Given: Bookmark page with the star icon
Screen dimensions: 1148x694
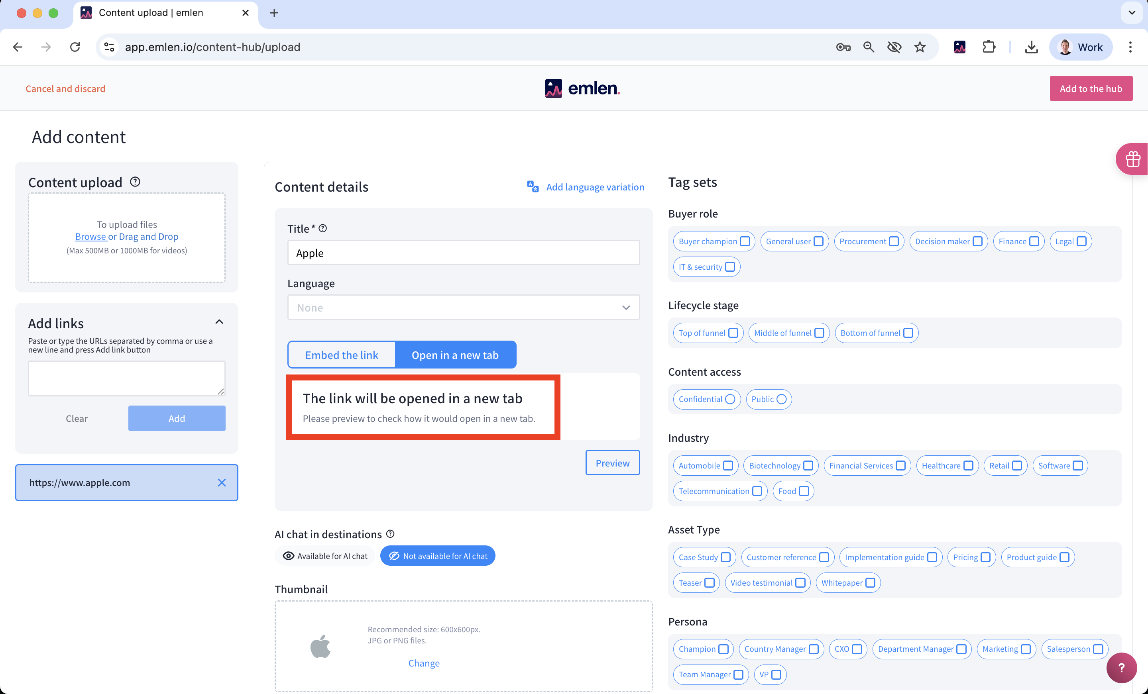Looking at the screenshot, I should (920, 47).
